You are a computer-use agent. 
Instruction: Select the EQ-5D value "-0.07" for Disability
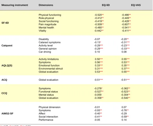tap(97, 39)
